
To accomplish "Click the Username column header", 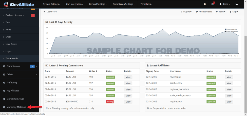I will [175, 71].
